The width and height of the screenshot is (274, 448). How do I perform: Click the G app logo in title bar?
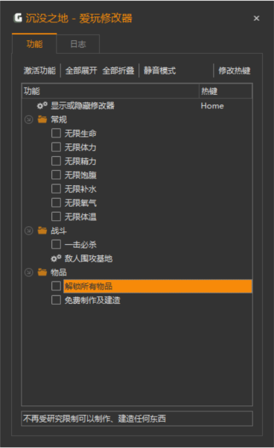[x=18, y=18]
